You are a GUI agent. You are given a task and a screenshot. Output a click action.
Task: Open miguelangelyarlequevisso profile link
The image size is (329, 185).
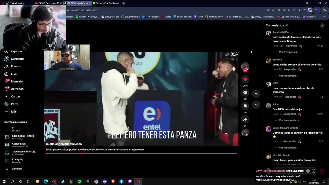click(64, 144)
